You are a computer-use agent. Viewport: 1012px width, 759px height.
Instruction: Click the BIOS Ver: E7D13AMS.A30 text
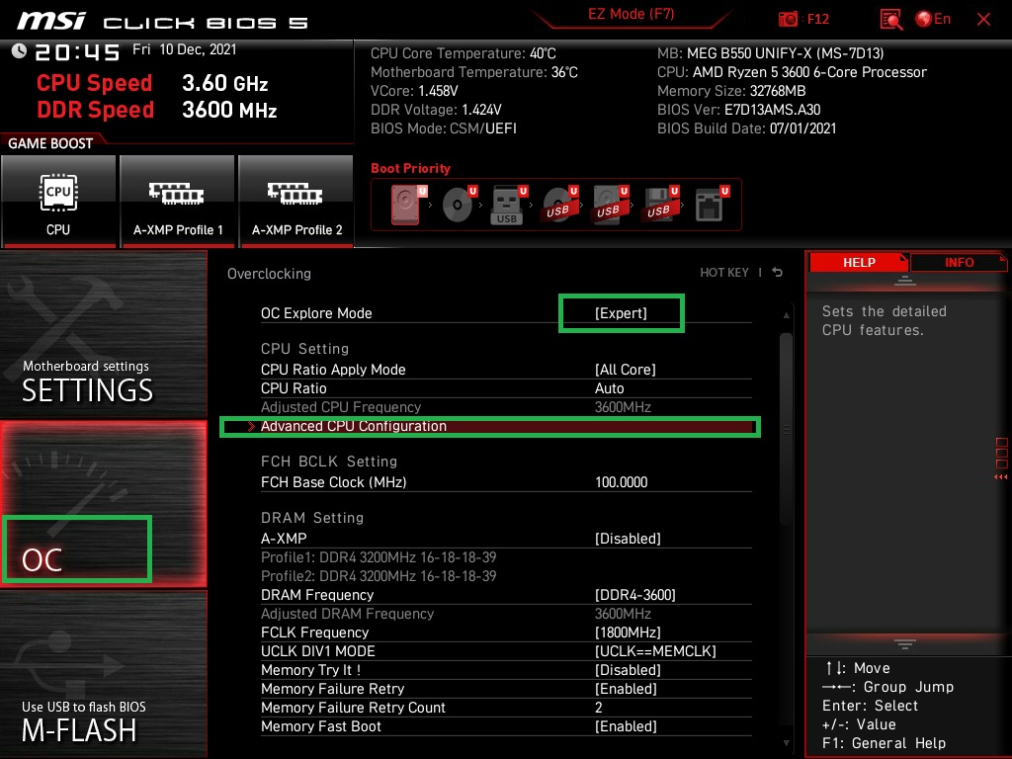(x=739, y=110)
